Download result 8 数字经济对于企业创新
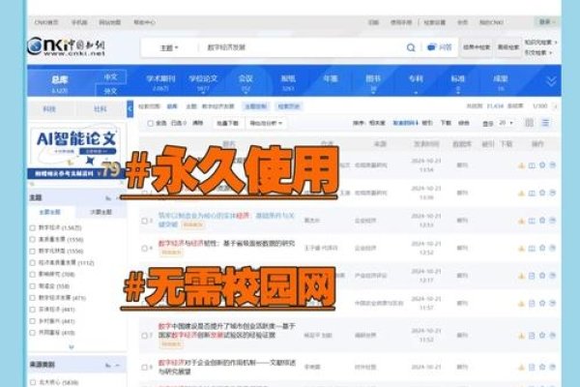 click(522, 368)
